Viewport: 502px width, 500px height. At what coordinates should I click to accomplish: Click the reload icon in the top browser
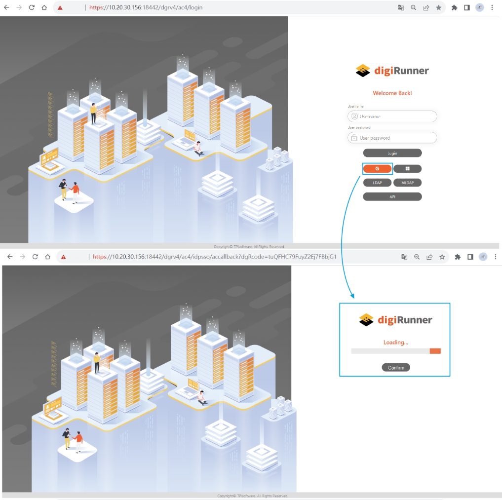(32, 8)
